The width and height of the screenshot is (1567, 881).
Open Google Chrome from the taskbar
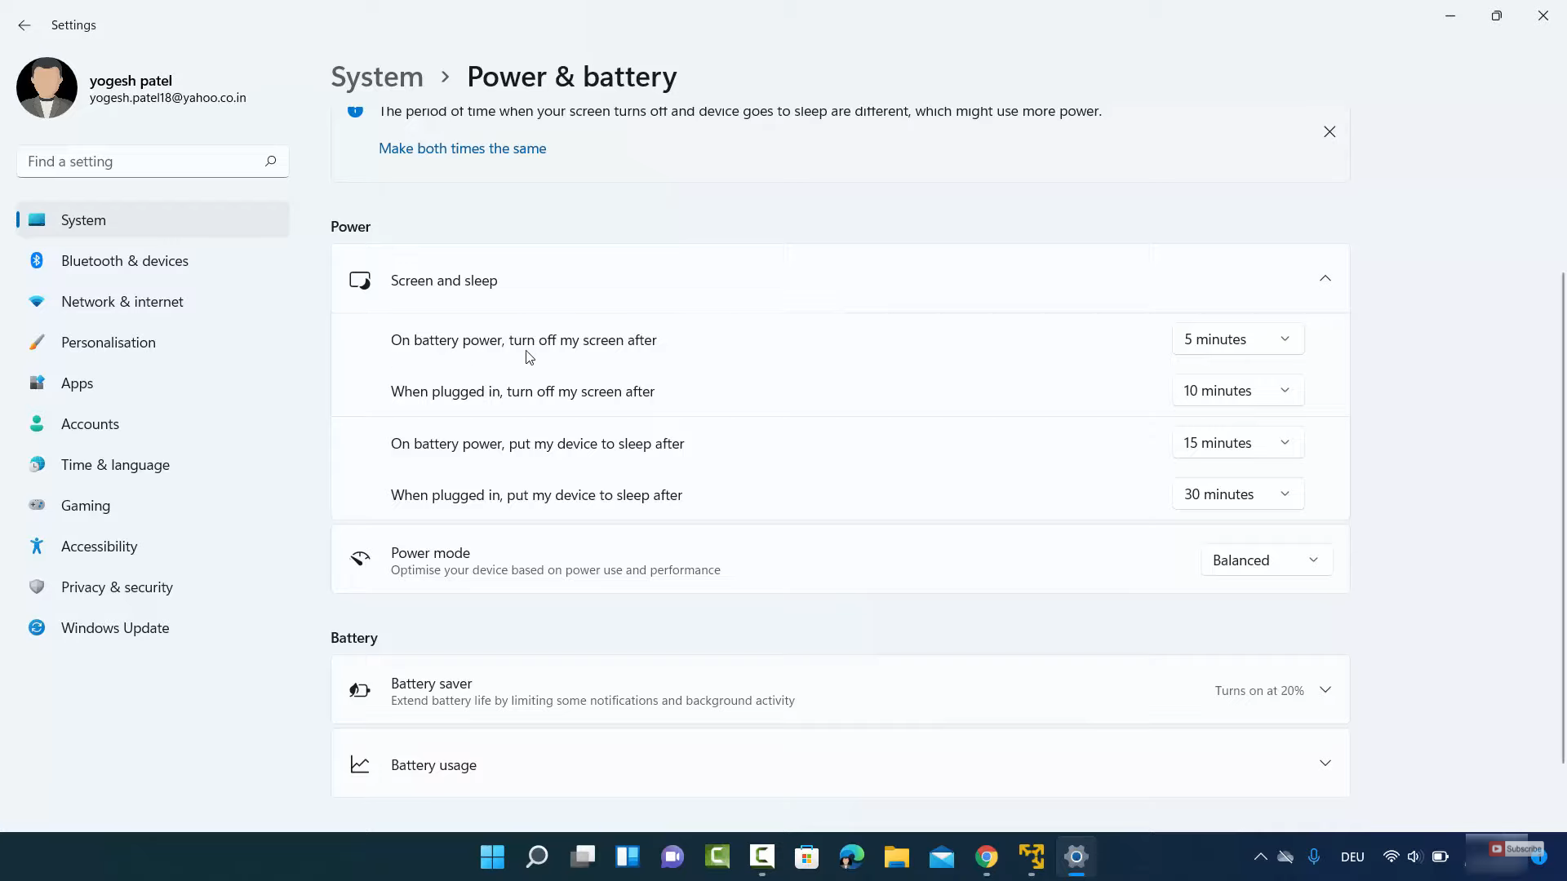tap(987, 857)
